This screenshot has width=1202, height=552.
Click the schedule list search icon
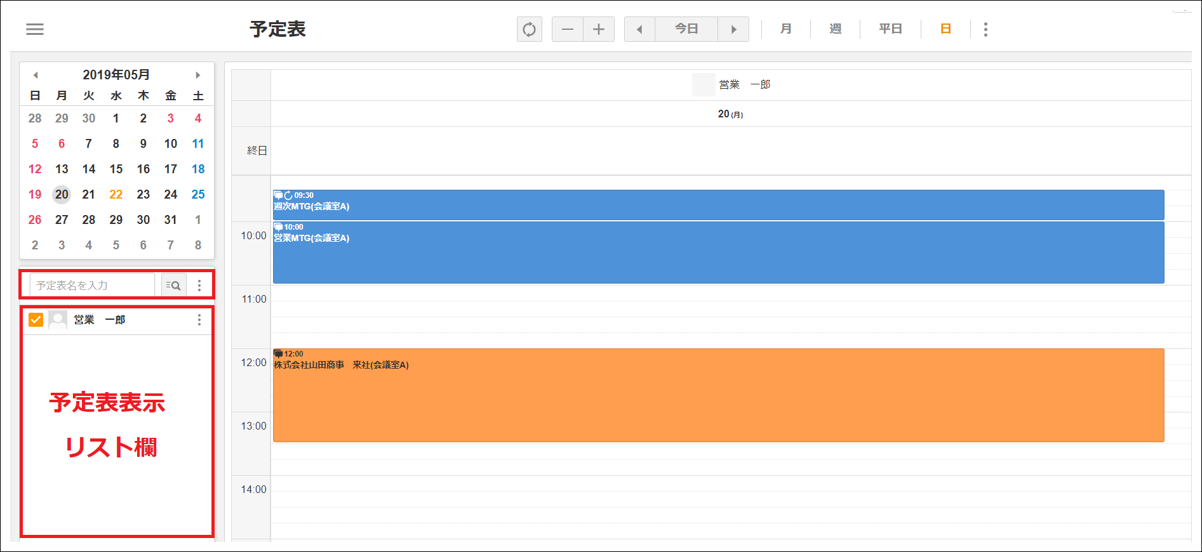[x=173, y=286]
